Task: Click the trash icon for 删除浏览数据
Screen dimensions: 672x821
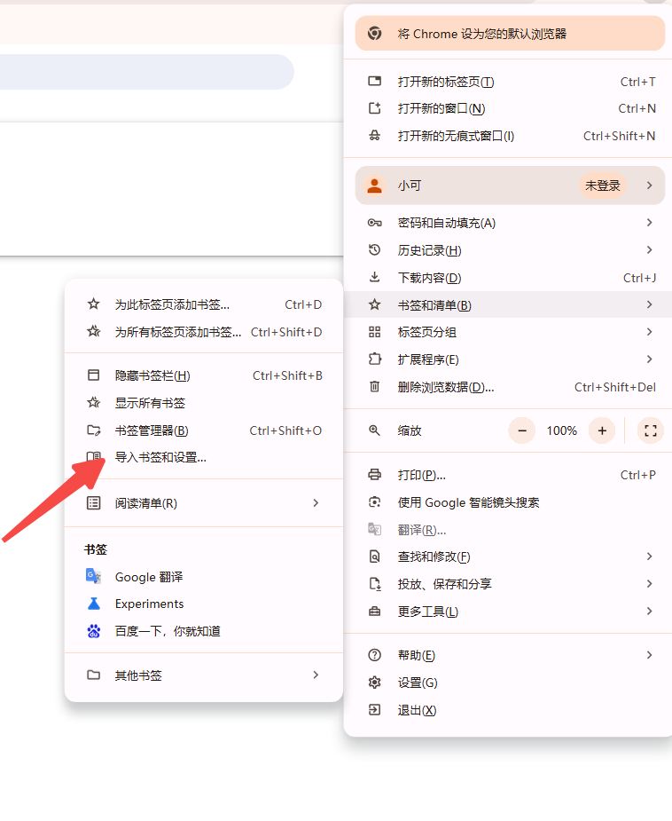Action: (x=374, y=387)
